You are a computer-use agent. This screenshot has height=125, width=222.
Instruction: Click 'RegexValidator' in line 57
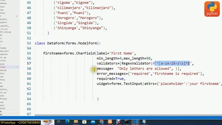[x=136, y=63]
